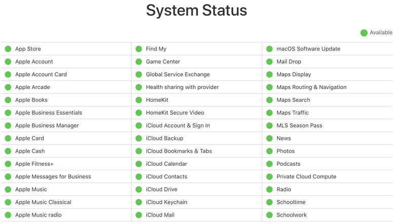
Task: Open the Apple Business Manager entry
Action: click(x=47, y=126)
